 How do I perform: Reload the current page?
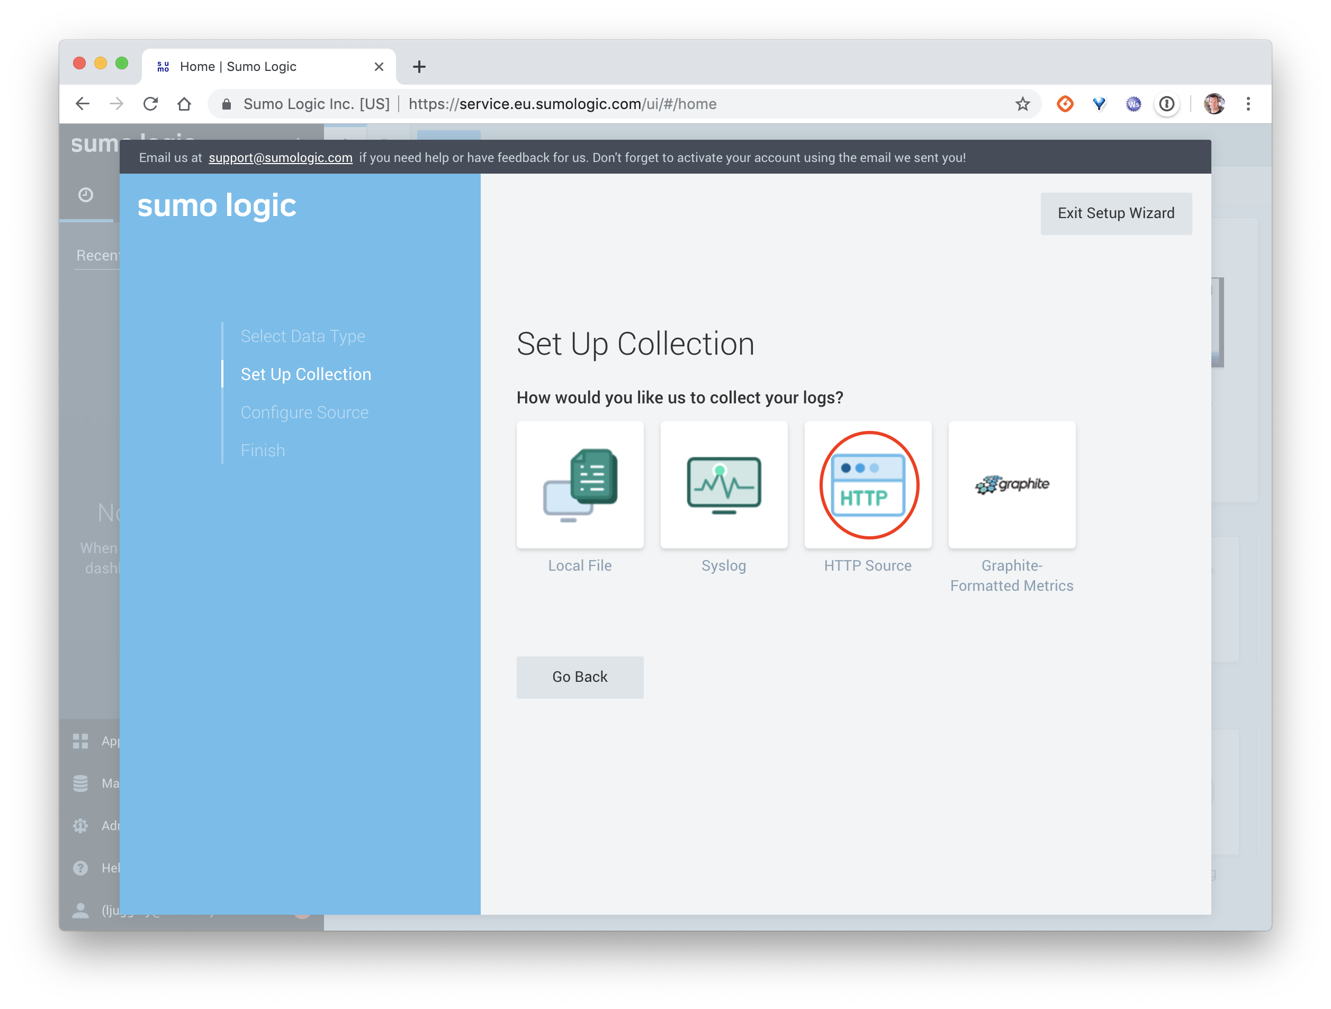click(x=150, y=104)
